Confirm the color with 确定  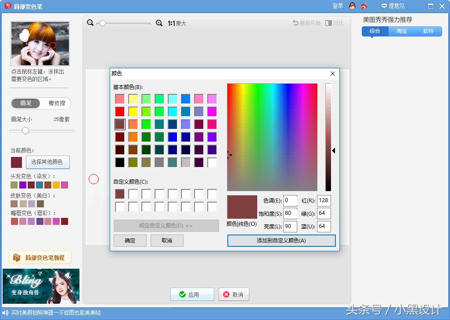coord(130,241)
